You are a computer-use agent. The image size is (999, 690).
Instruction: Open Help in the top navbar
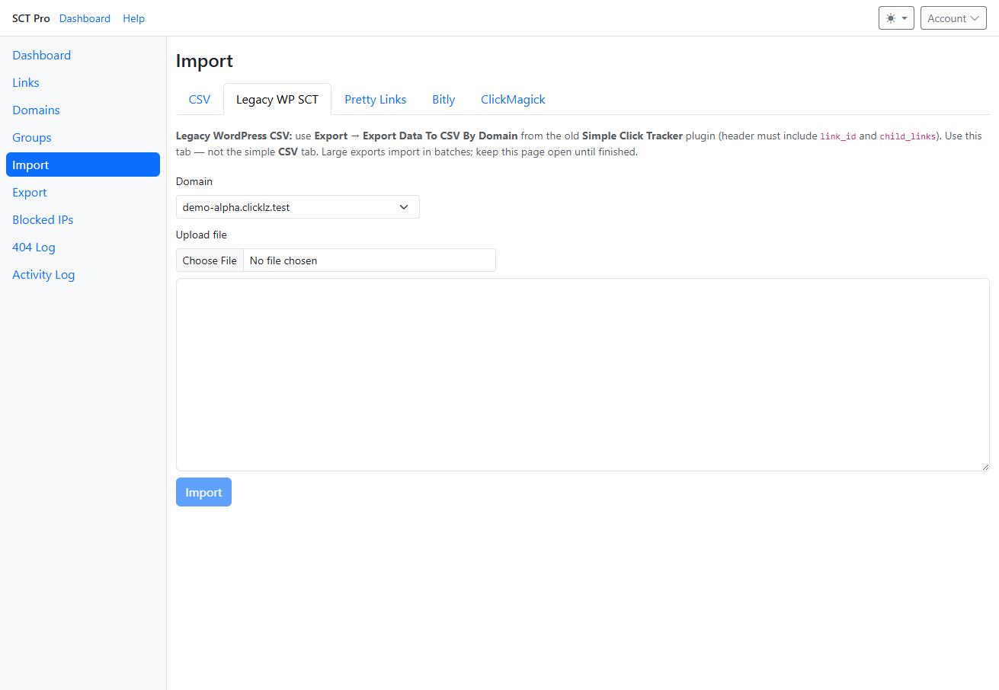click(x=133, y=18)
